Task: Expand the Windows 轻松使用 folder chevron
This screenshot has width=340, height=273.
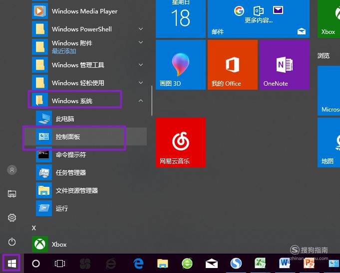Action: click(x=141, y=83)
